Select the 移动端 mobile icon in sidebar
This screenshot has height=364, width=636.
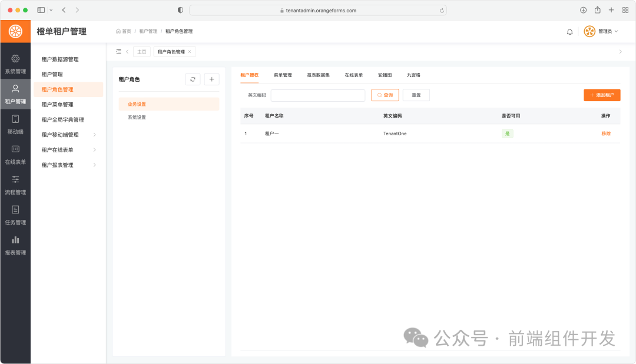pyautogui.click(x=15, y=120)
